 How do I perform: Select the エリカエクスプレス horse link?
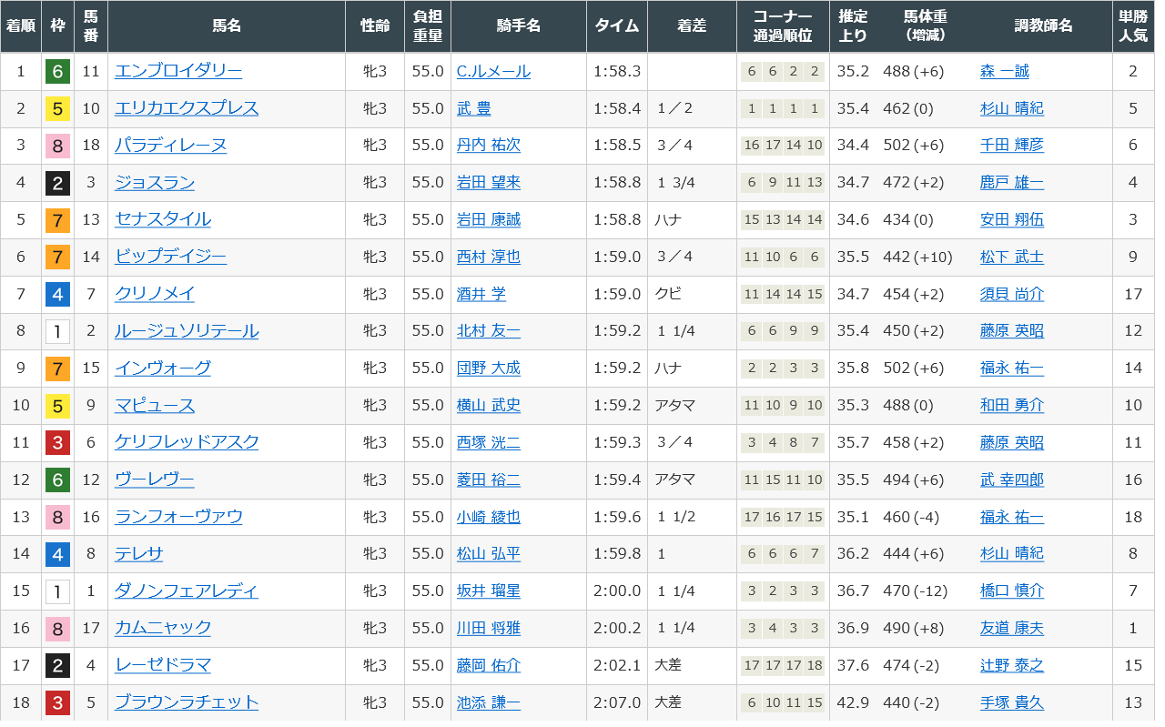tap(186, 108)
